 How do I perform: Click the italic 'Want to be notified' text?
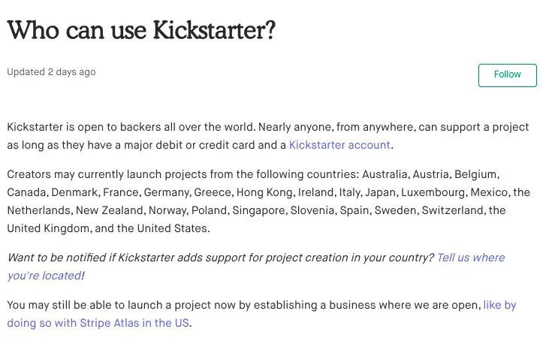(56, 258)
